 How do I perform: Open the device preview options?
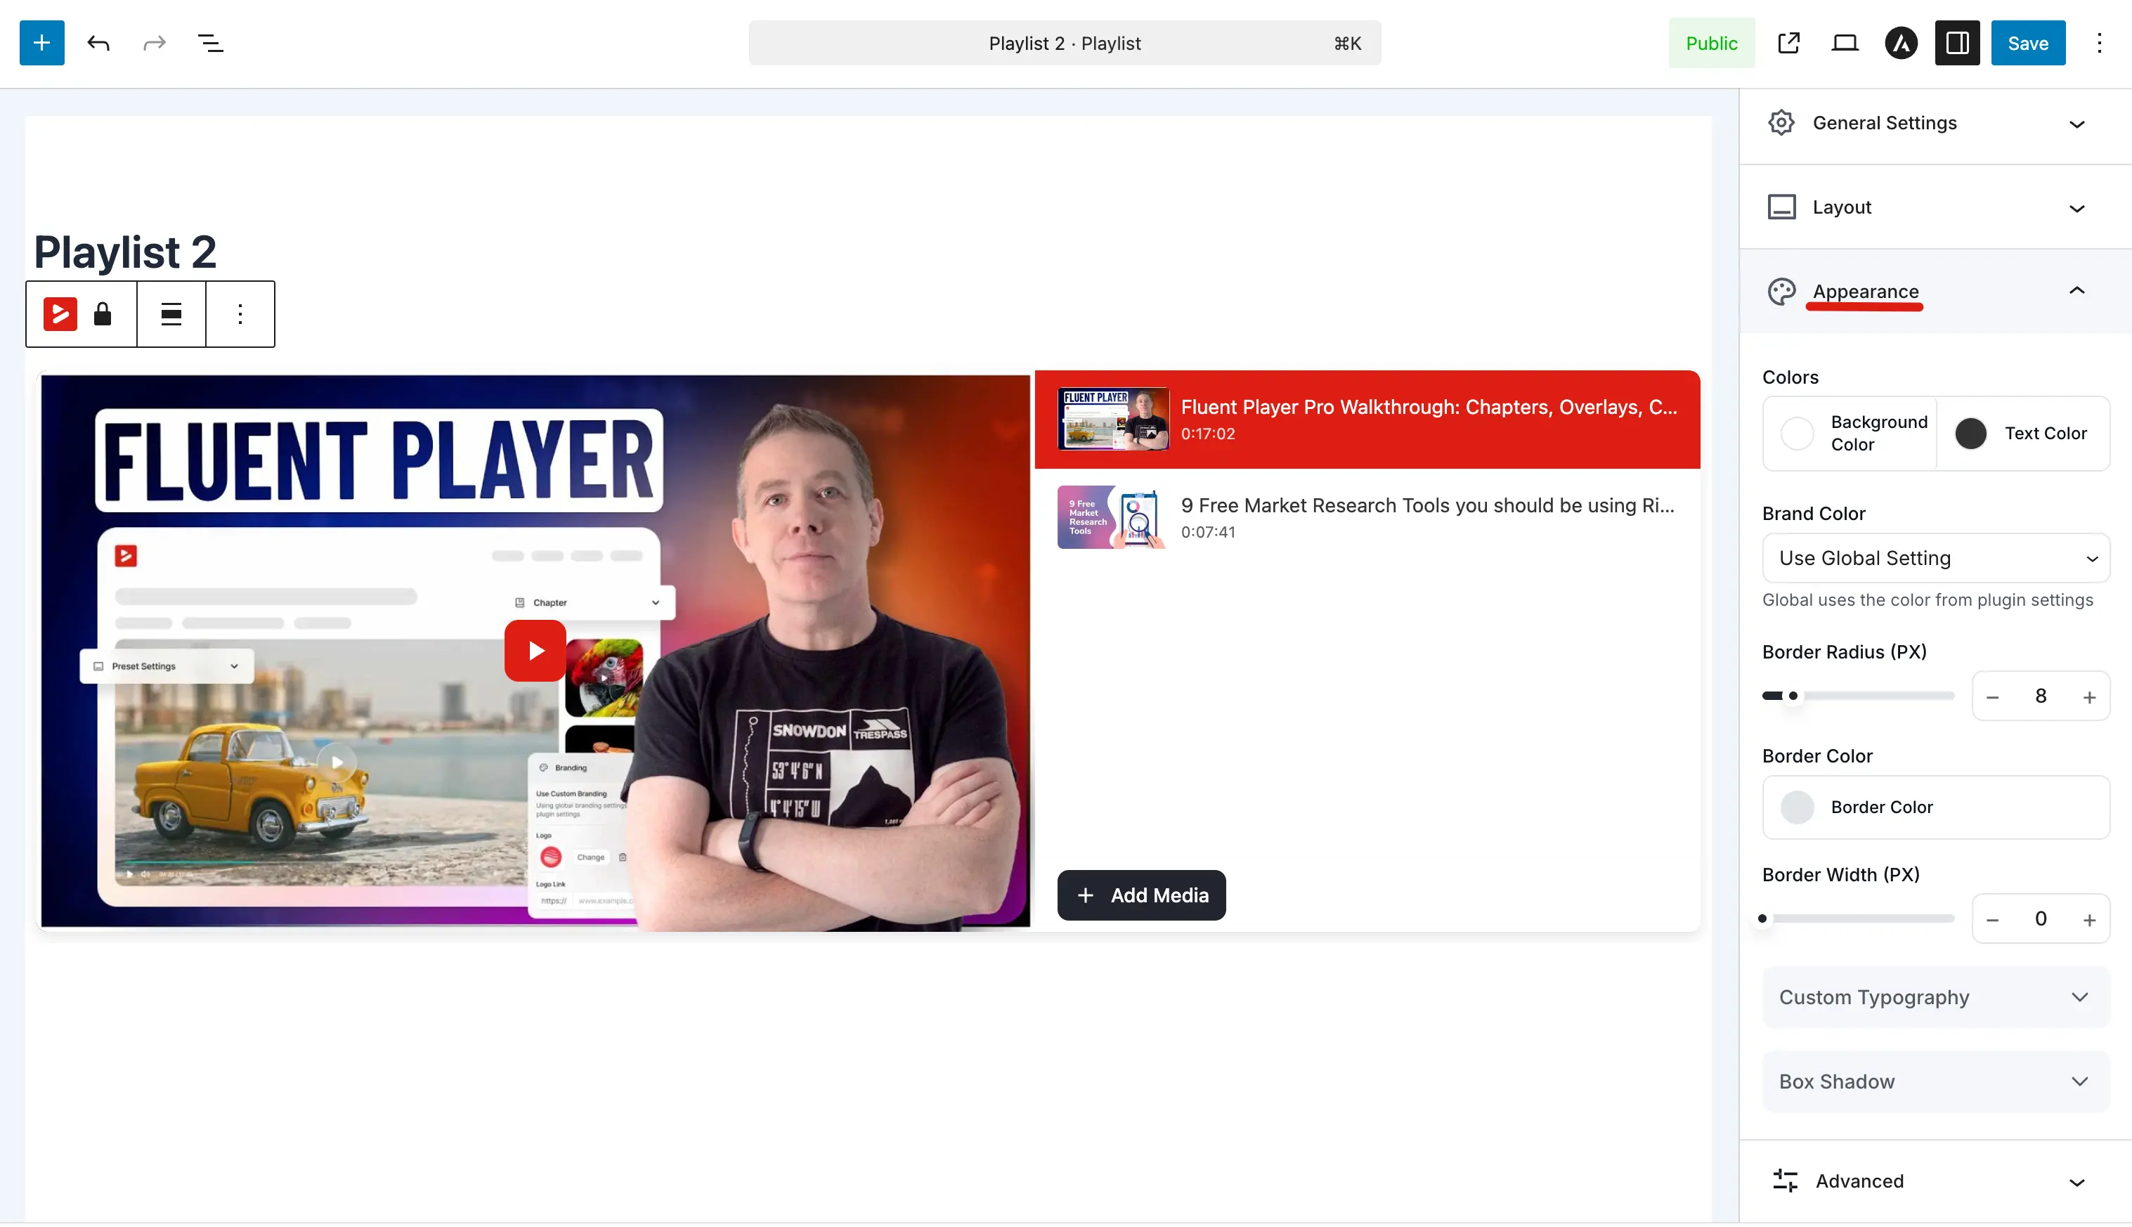[1845, 43]
